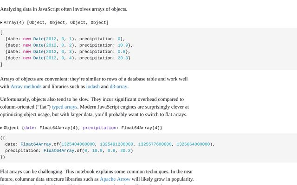Focus the date: Float64Array.of code line
This screenshot has width=297, height=185.
click(x=110, y=144)
